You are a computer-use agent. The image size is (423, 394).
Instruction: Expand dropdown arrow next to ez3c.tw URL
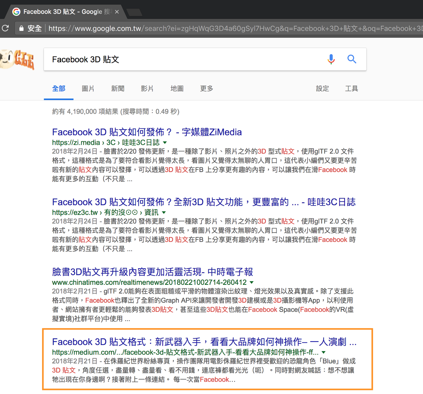(x=164, y=213)
